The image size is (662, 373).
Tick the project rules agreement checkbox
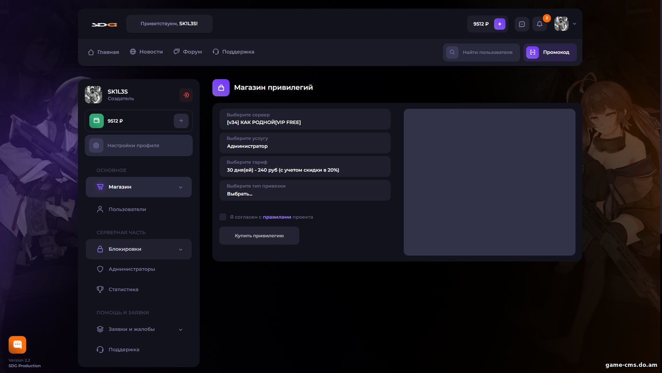tap(223, 217)
